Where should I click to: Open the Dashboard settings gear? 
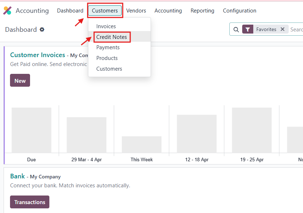[42, 30]
